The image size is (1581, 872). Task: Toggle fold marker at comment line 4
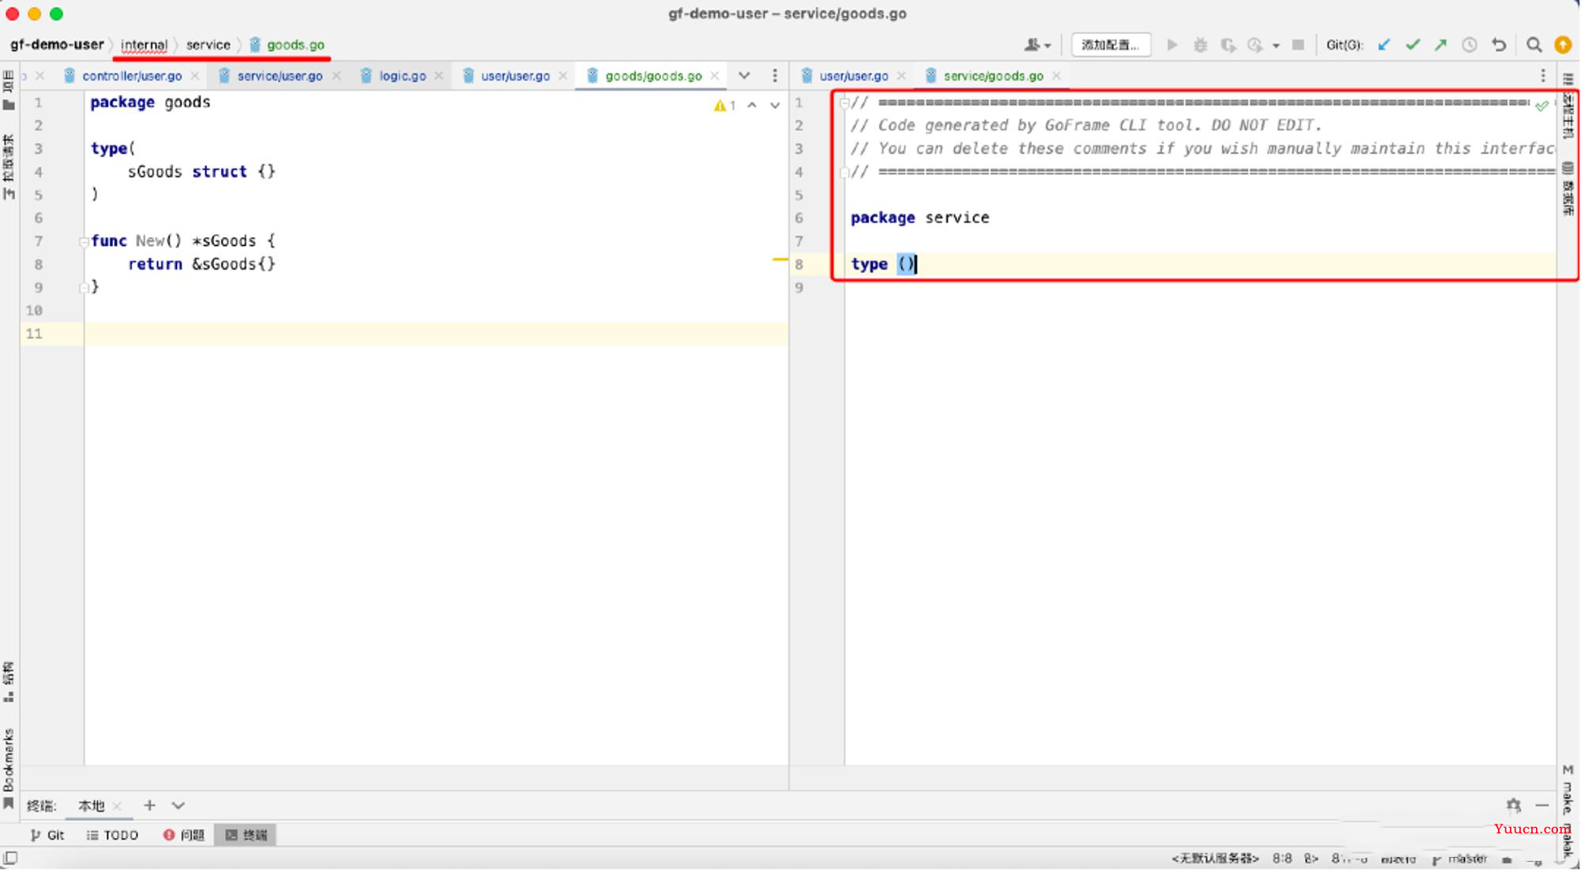click(x=844, y=172)
